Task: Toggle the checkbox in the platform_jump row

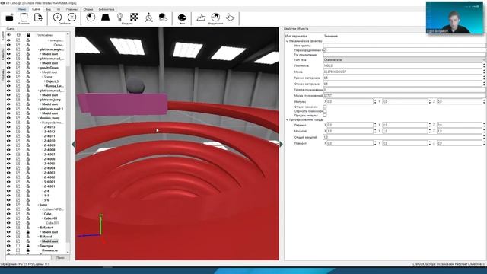Action: coord(18,100)
